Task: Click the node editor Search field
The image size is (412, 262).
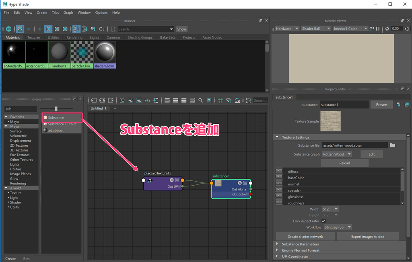Action: click(260, 100)
